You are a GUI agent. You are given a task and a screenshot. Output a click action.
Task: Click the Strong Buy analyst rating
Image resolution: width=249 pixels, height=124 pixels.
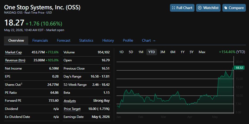[x=101, y=101]
